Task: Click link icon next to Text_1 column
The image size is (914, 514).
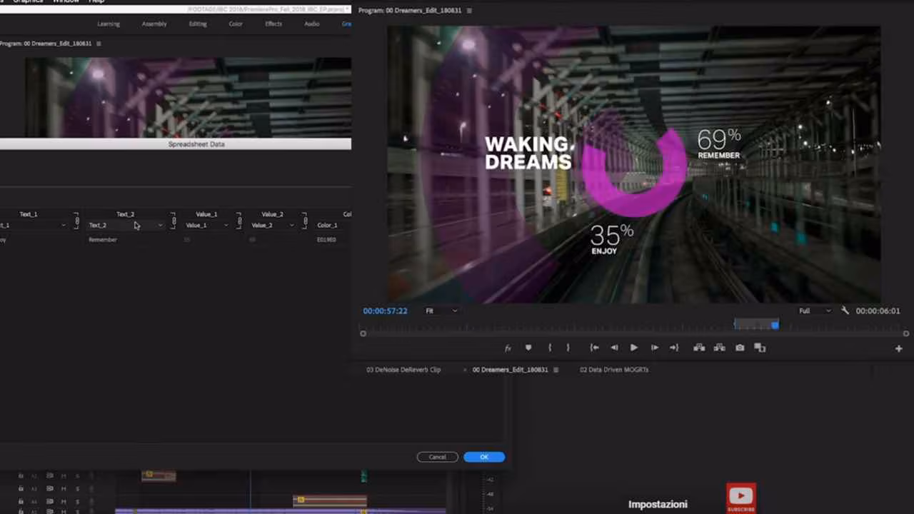Action: click(x=77, y=221)
